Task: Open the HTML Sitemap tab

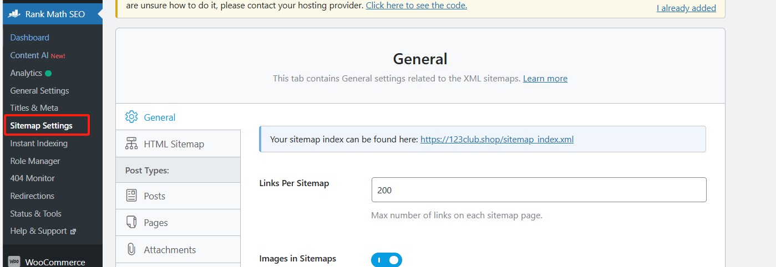Action: pyautogui.click(x=174, y=144)
